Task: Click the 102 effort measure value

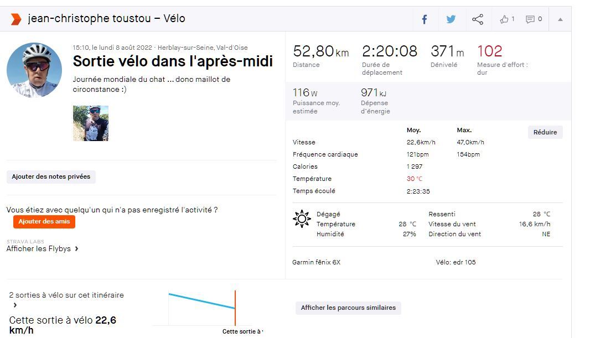Action: [489, 51]
